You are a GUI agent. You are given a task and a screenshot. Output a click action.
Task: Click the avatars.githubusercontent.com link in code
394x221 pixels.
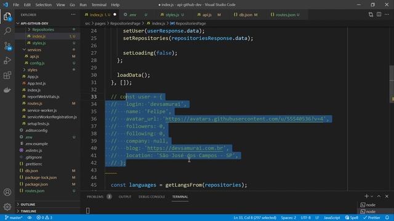(x=244, y=118)
